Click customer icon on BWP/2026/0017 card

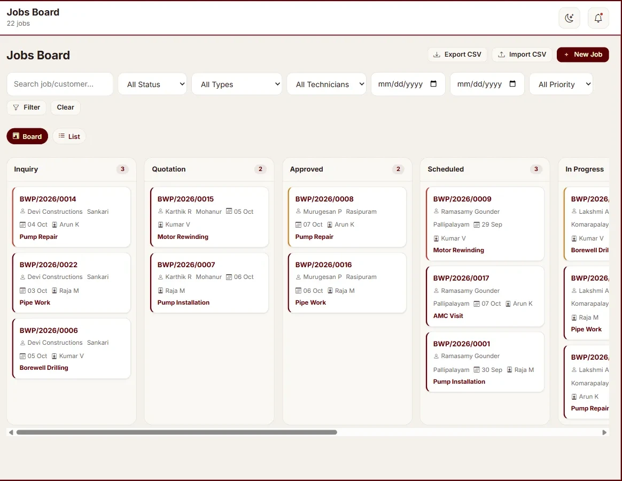tap(437, 291)
